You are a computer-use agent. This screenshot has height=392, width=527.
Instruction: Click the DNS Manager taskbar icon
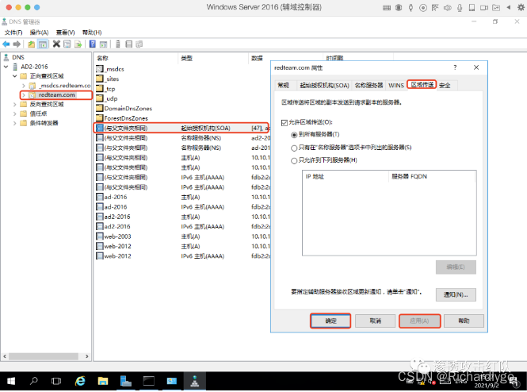[195, 381]
